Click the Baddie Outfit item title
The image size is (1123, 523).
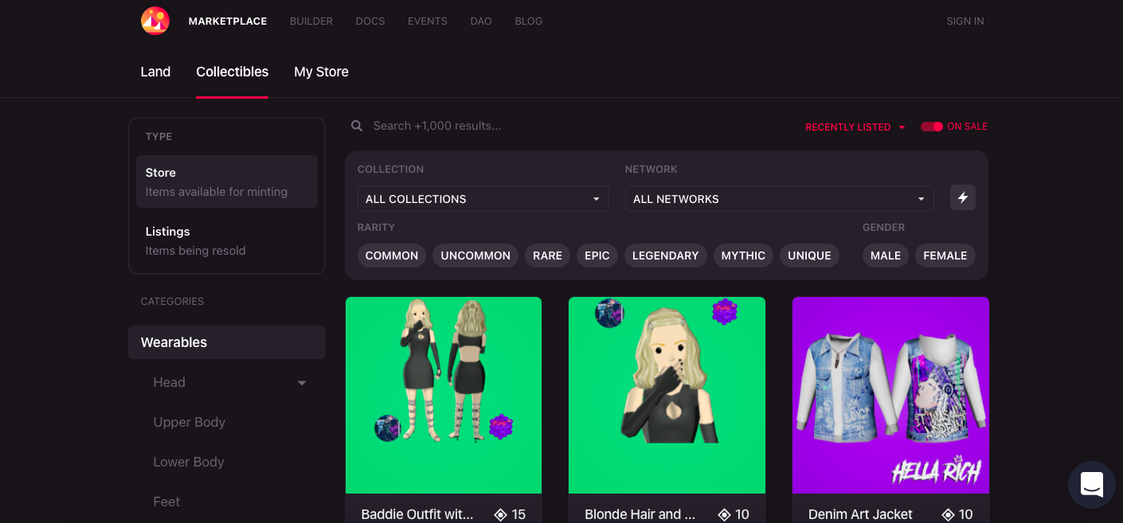(417, 515)
